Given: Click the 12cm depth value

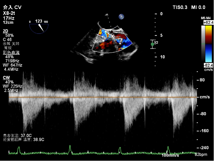Looking at the screenshot, I should click(x=8, y=22).
